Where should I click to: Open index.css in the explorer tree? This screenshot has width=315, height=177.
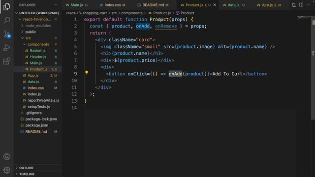point(38,88)
